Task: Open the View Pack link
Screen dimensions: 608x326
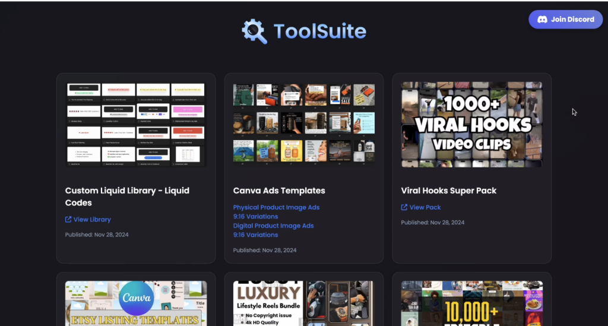Action: coord(425,207)
